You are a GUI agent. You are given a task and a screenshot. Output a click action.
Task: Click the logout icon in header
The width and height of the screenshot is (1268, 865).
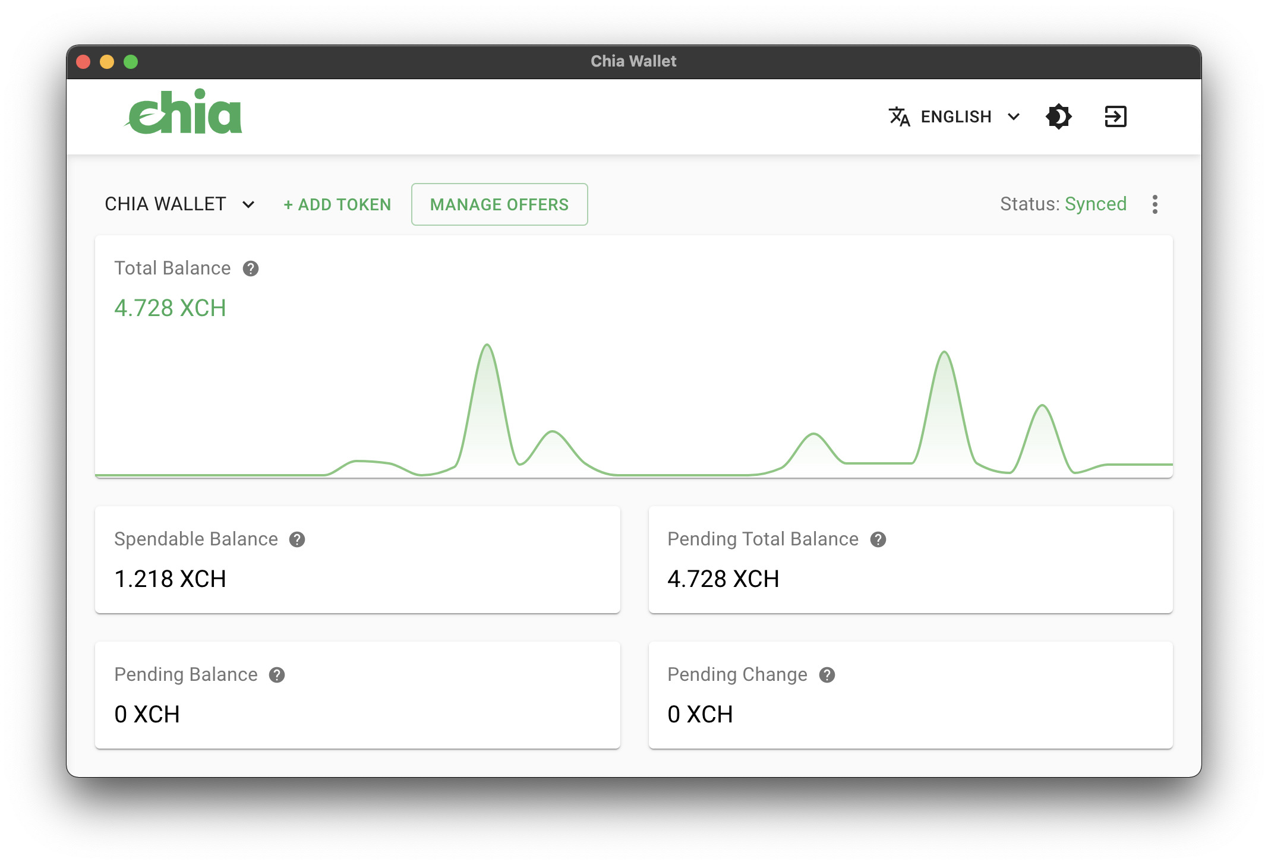1115,116
